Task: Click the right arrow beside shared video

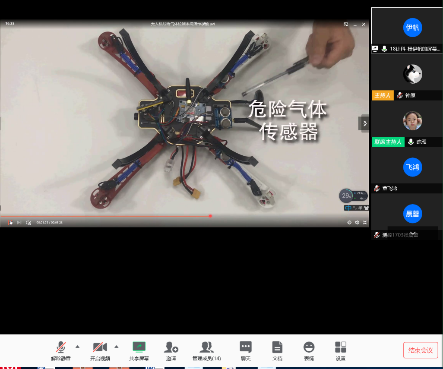Action: [x=365, y=123]
